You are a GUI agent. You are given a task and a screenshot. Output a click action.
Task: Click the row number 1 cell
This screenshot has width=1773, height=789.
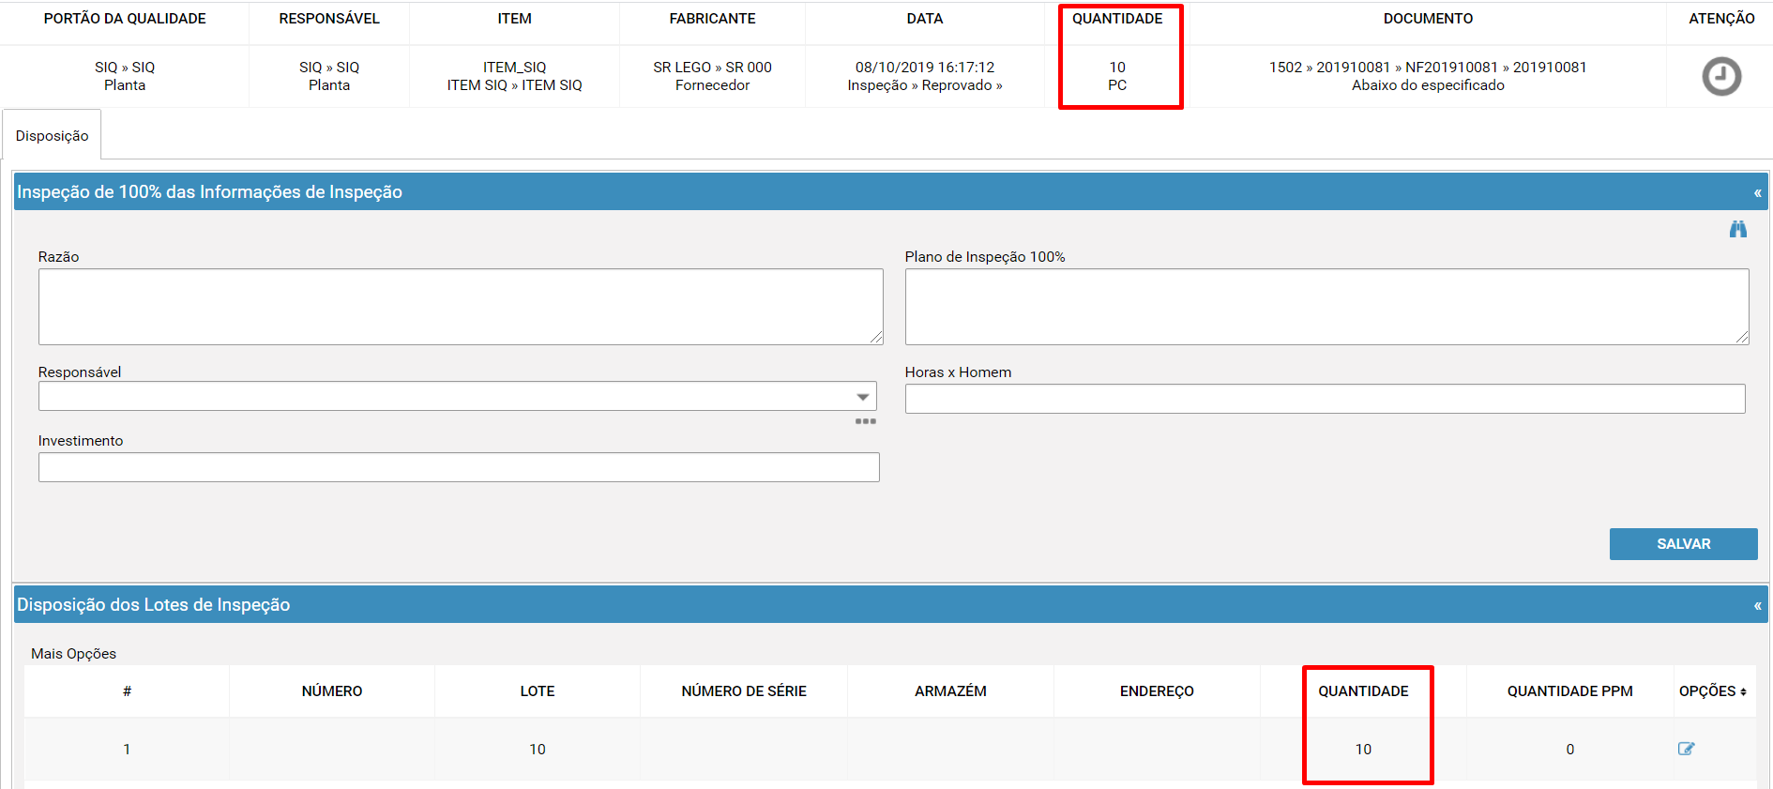click(127, 750)
